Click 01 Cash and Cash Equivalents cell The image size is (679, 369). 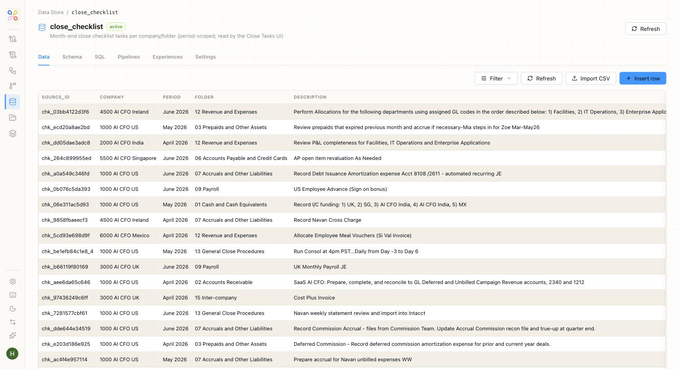tap(231, 204)
